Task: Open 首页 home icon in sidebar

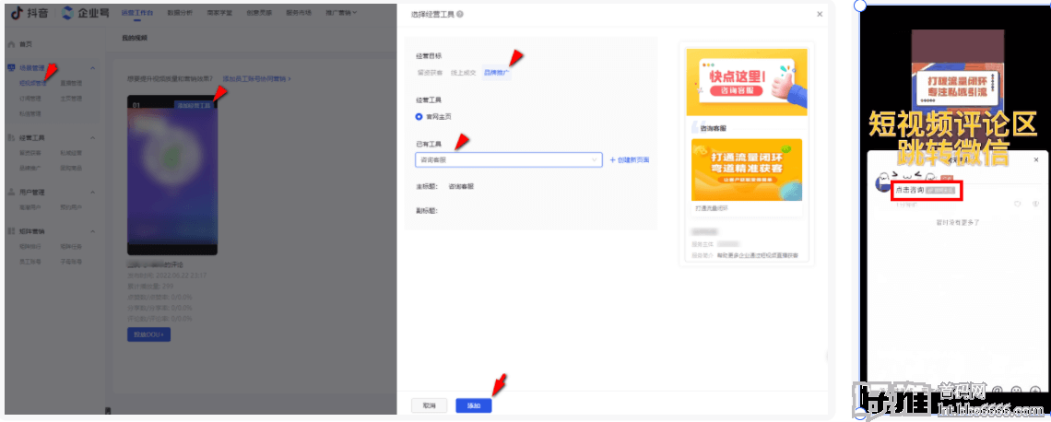Action: pos(10,44)
